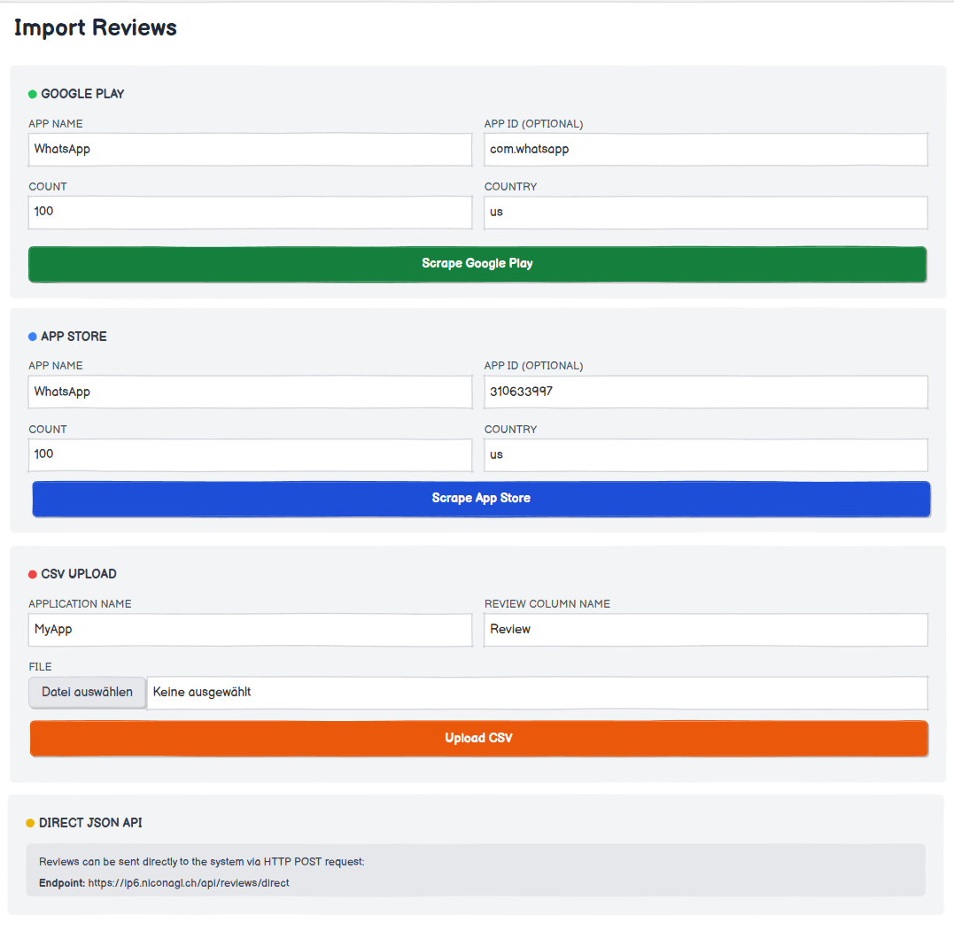Focus the 310633997 App ID field
The width and height of the screenshot is (954, 931).
point(706,392)
